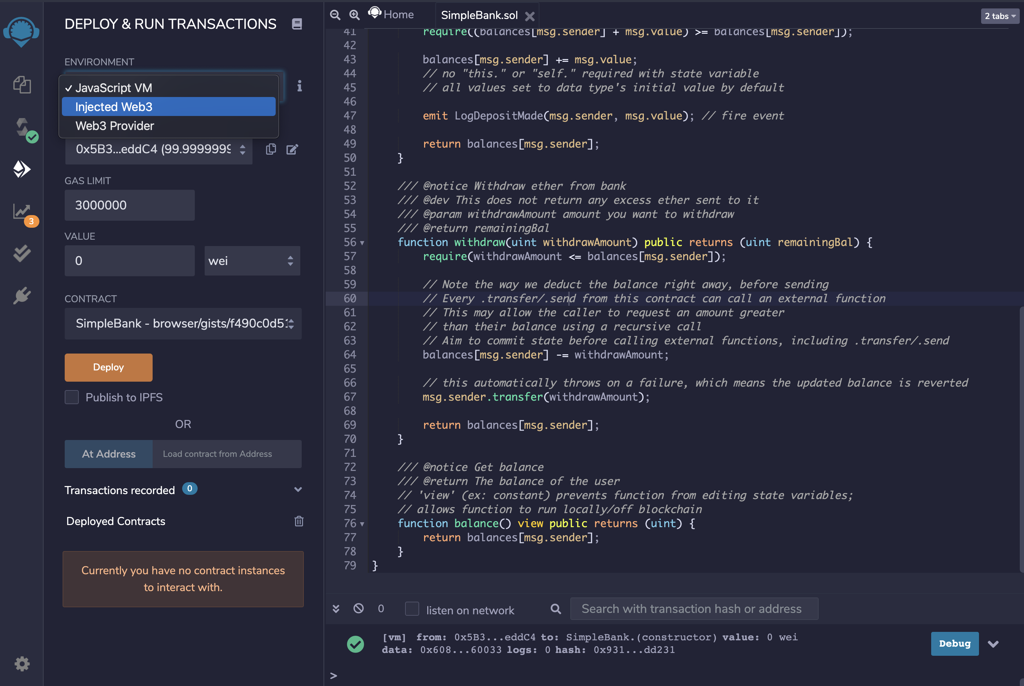Select Injected Web3 environment
The image size is (1024, 686).
pos(168,106)
